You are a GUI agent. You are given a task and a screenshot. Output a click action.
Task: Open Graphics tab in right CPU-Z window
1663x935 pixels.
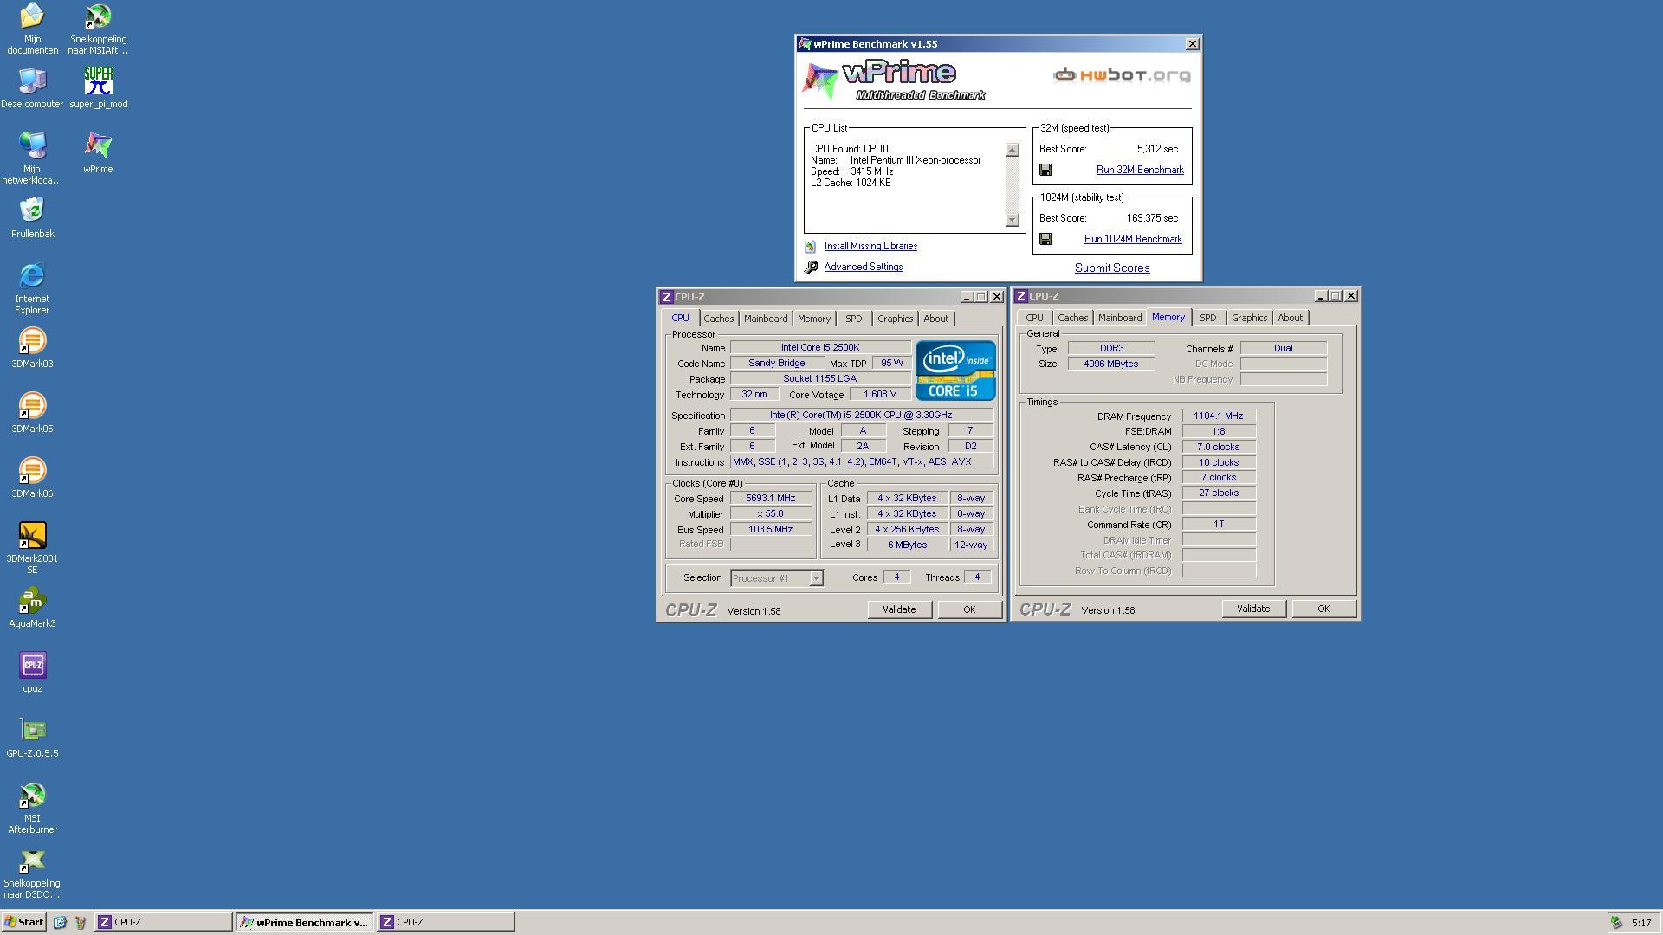click(x=1249, y=318)
